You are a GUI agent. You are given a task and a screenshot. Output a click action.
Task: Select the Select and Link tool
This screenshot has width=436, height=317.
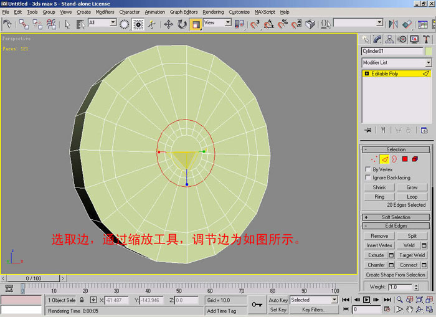[24, 24]
